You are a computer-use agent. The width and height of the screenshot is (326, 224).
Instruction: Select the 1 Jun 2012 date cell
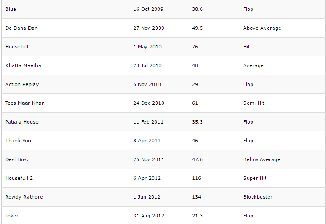(147, 197)
